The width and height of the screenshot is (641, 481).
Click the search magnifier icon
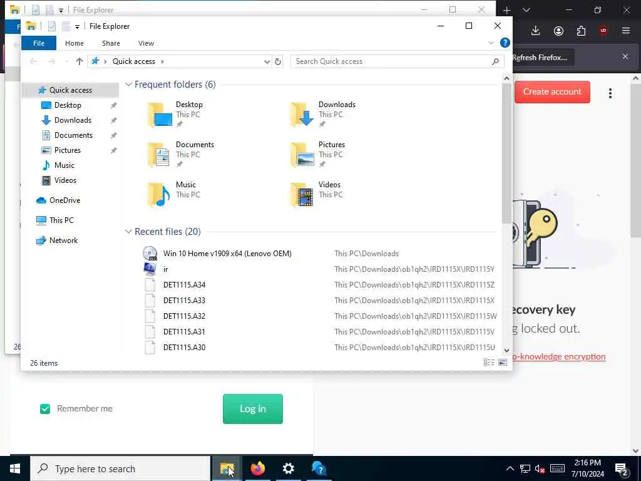(x=495, y=61)
